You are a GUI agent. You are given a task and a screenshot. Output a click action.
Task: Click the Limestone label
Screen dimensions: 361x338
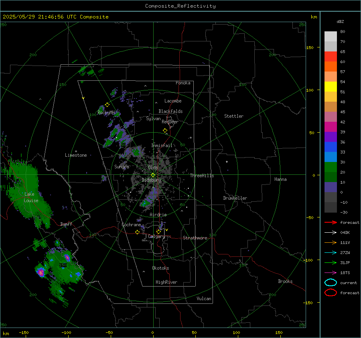(x=76, y=155)
